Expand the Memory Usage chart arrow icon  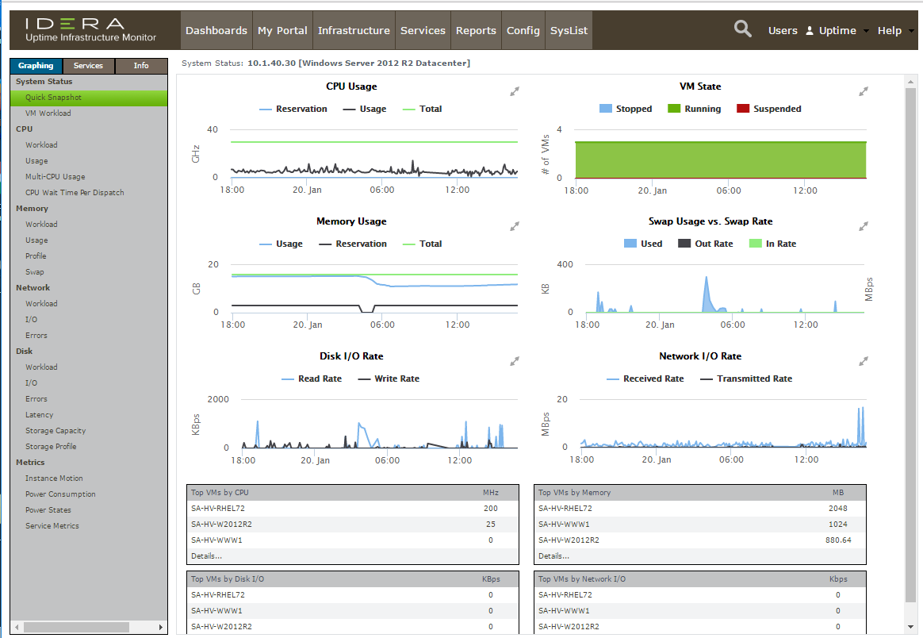pos(514,226)
